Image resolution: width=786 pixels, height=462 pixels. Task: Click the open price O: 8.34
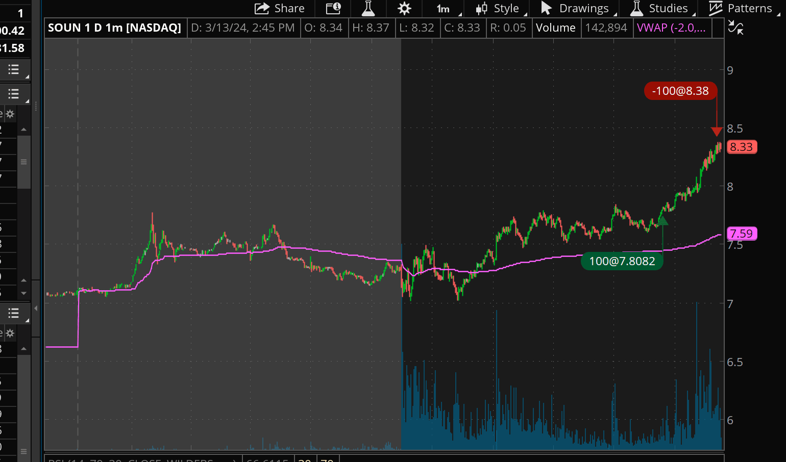pos(324,28)
